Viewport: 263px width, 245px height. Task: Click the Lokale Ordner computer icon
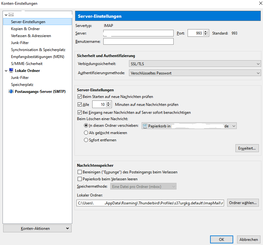click(11, 71)
